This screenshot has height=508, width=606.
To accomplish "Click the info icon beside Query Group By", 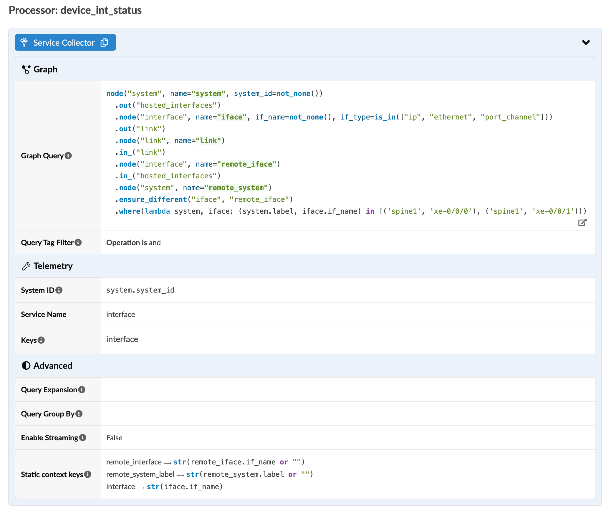I will pos(79,414).
